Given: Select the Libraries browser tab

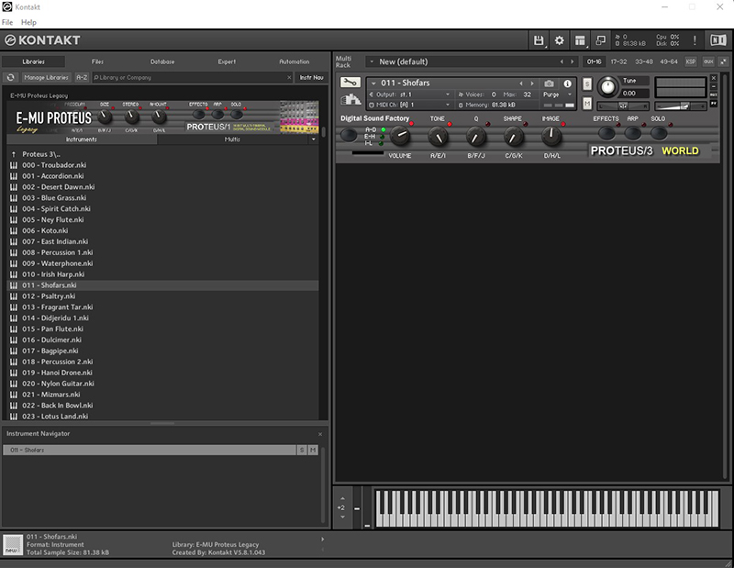Looking at the screenshot, I should pos(34,61).
